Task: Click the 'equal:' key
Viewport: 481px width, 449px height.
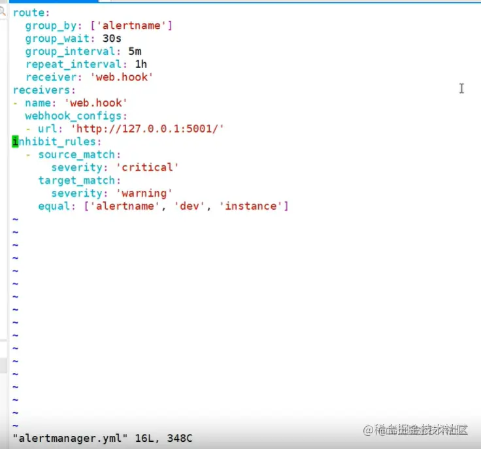Action: coord(57,207)
